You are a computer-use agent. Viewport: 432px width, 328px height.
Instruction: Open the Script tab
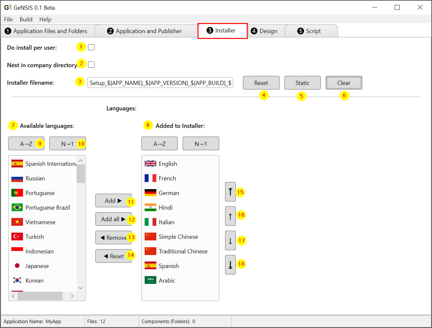coord(311,31)
